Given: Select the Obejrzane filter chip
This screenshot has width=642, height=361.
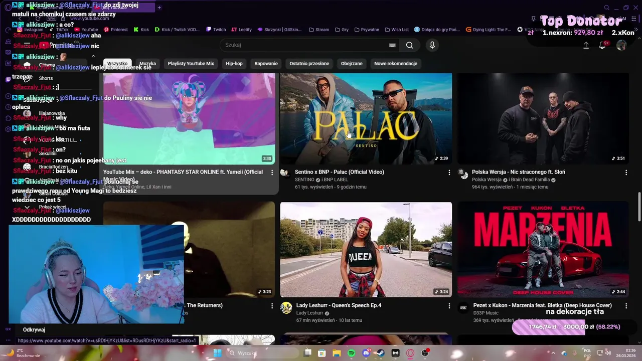Looking at the screenshot, I should (352, 64).
